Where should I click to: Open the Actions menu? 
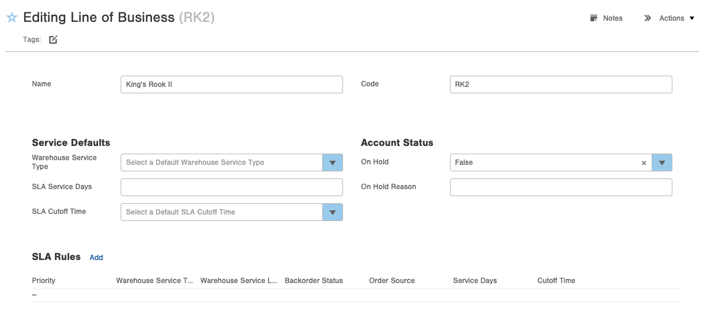[672, 18]
